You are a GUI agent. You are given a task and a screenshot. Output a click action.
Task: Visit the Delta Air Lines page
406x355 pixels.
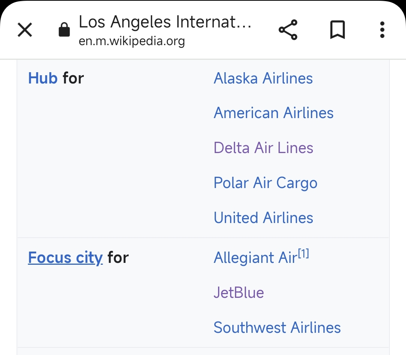263,148
